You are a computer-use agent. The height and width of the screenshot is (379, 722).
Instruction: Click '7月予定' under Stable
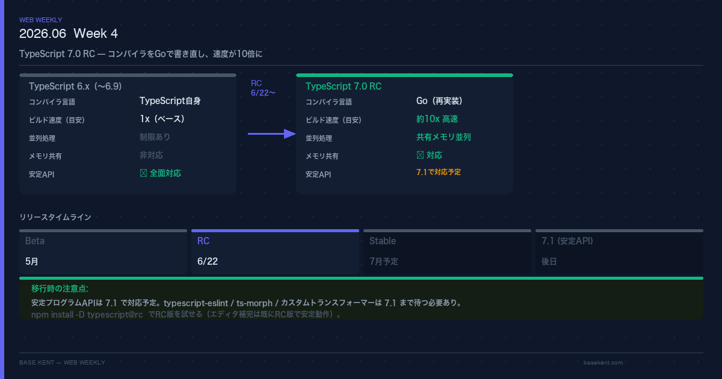384,262
